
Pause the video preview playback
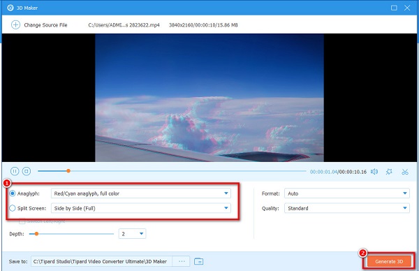[x=15, y=171]
